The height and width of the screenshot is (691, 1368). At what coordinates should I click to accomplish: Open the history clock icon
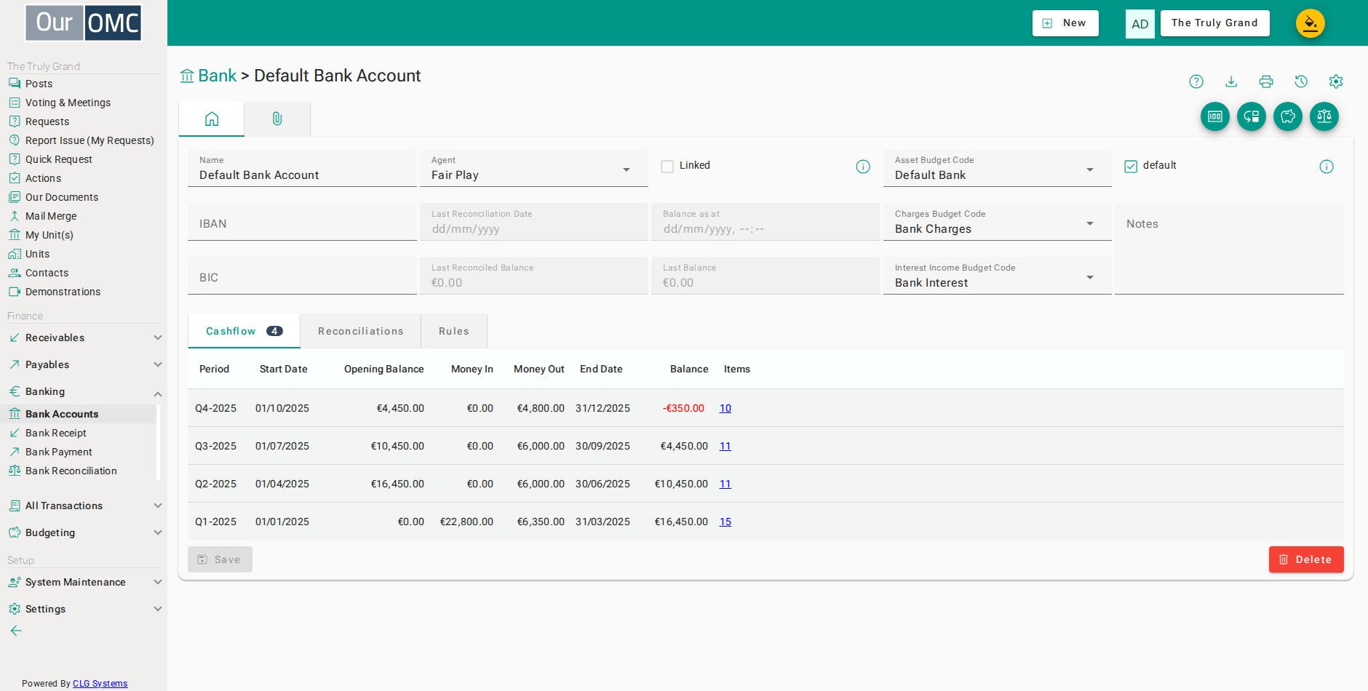(1301, 81)
